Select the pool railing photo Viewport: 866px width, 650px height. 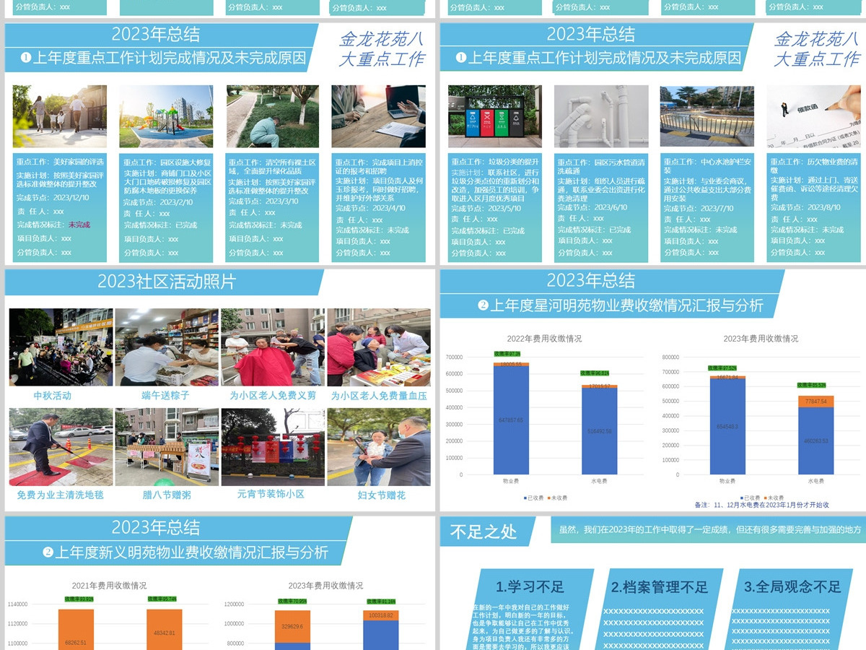click(707, 116)
